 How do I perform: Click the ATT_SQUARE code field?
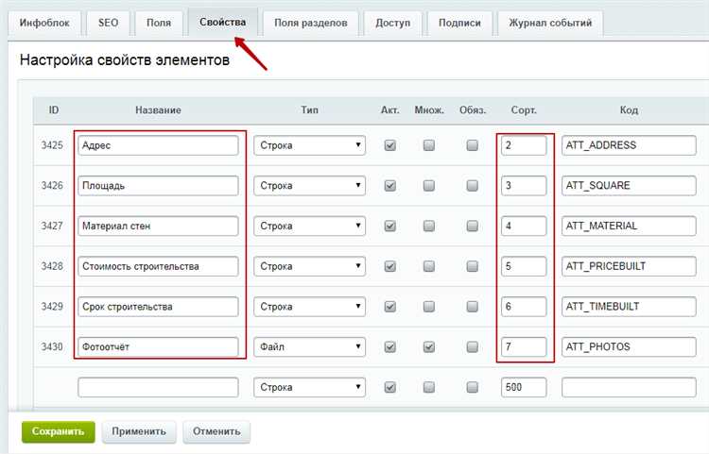tap(629, 186)
